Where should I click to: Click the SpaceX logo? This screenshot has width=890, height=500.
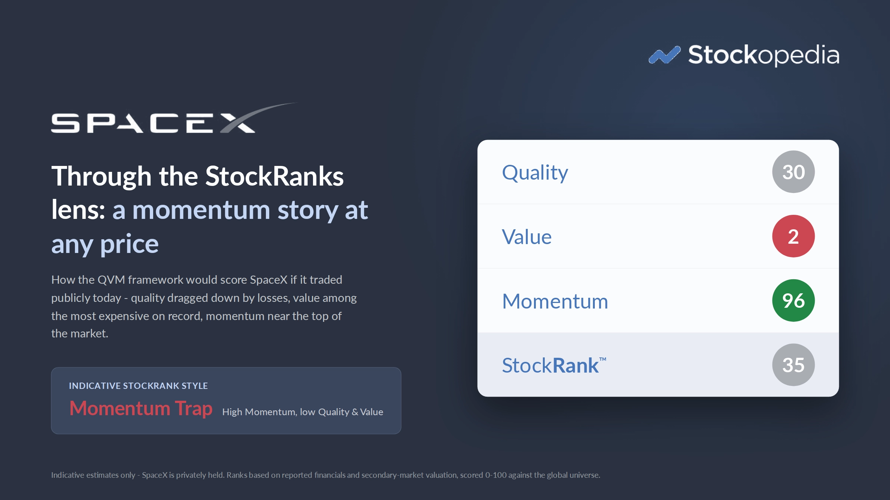174,118
